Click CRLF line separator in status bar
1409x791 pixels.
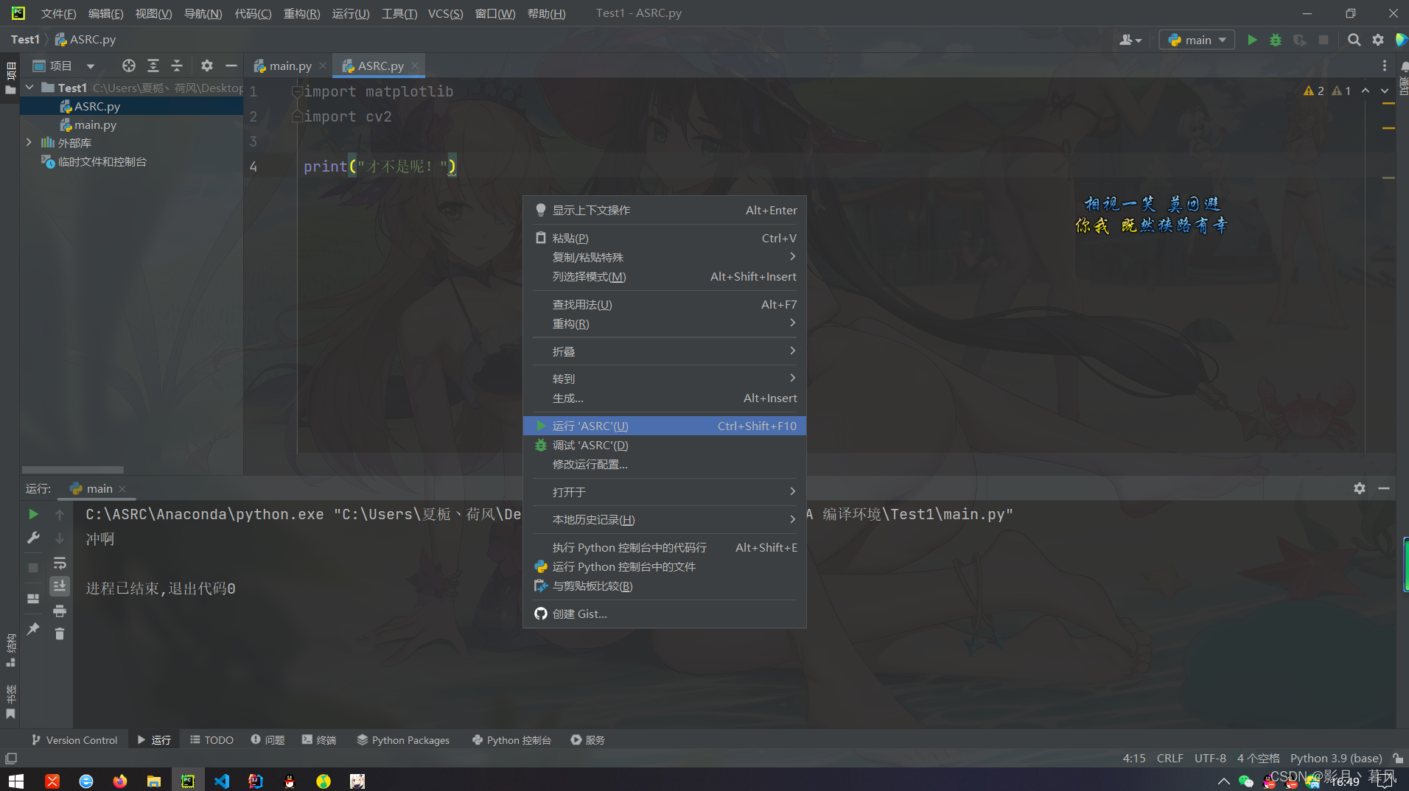(1169, 758)
